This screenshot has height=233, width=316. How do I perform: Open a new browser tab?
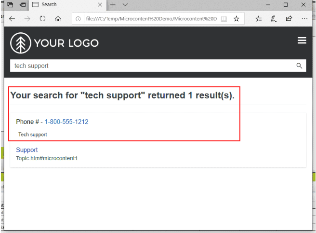(x=113, y=5)
